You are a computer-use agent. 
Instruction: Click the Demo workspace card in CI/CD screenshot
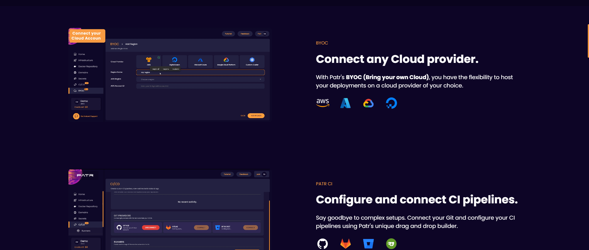point(86,244)
